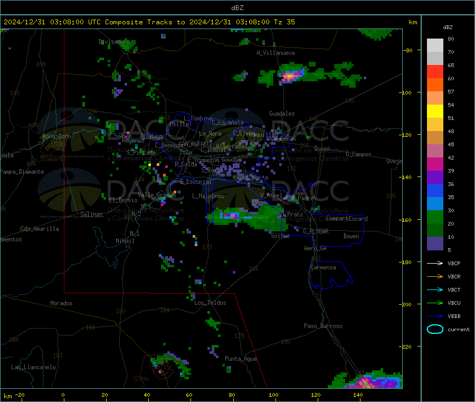
Task: Click the S_Pintada map label
Action: [141, 153]
